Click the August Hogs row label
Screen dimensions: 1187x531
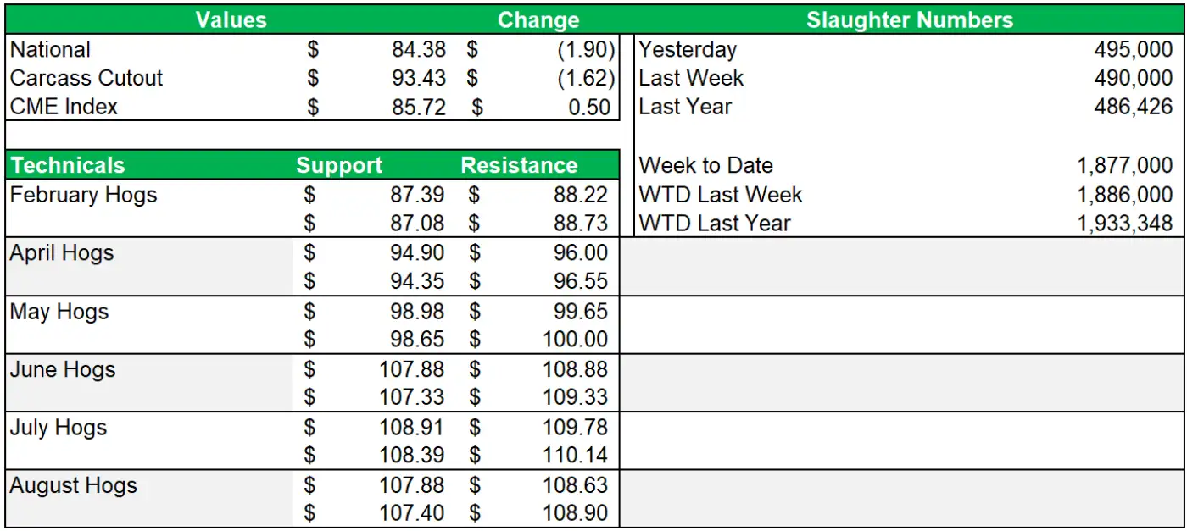tap(74, 486)
